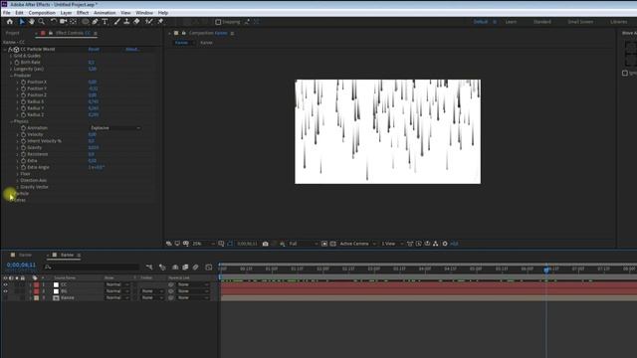Click the timeline current-time indicator playhead
The image size is (637, 358).
546,269
